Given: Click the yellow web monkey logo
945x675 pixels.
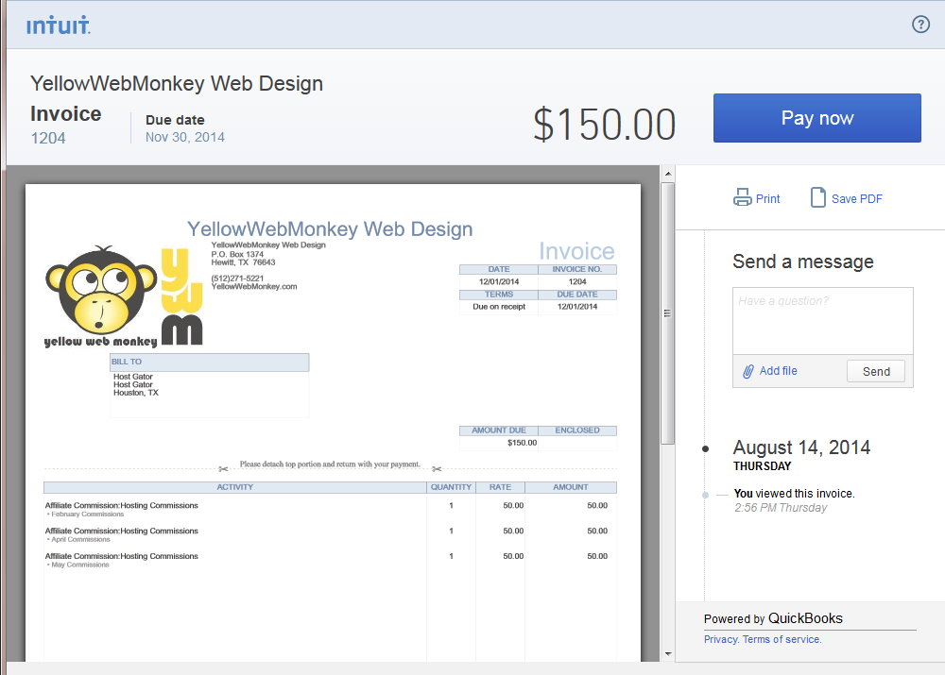Looking at the screenshot, I should pyautogui.click(x=124, y=295).
